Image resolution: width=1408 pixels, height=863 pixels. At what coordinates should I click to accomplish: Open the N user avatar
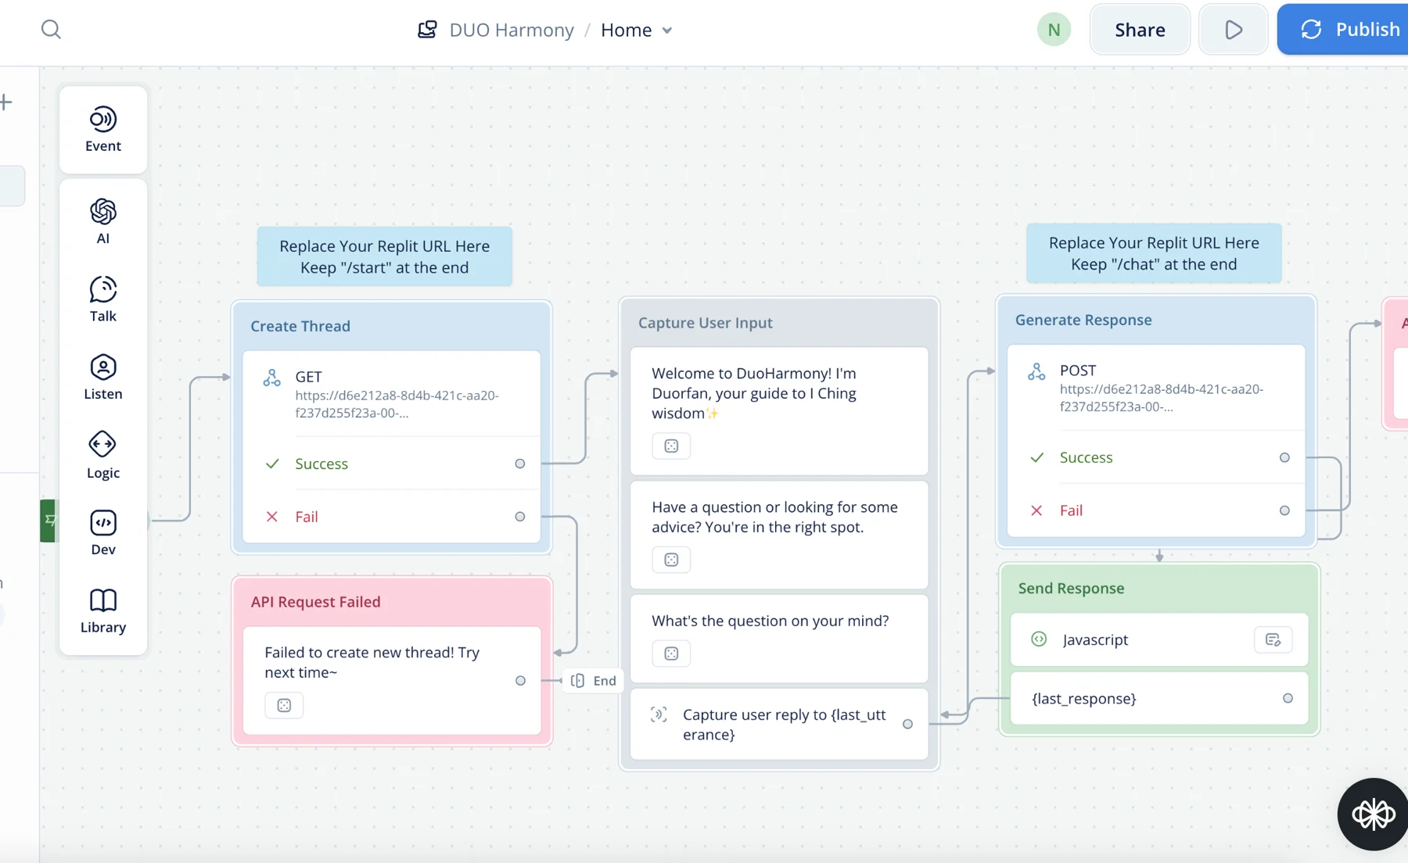[x=1054, y=30]
